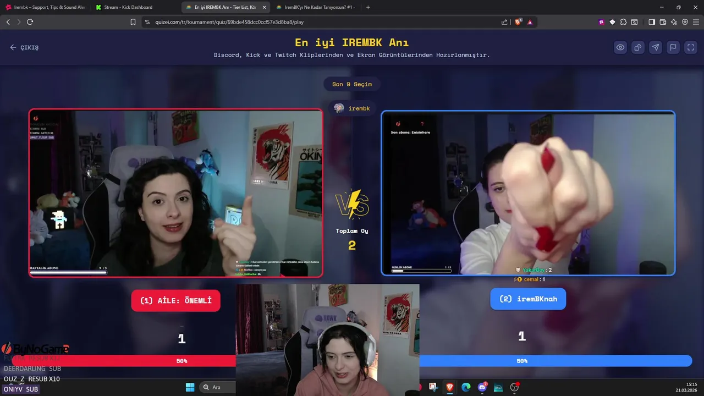Open a new browser tab

point(368,7)
